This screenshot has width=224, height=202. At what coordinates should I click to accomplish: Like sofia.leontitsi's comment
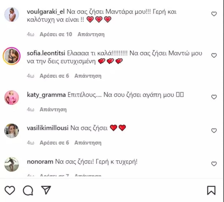coord(214,55)
